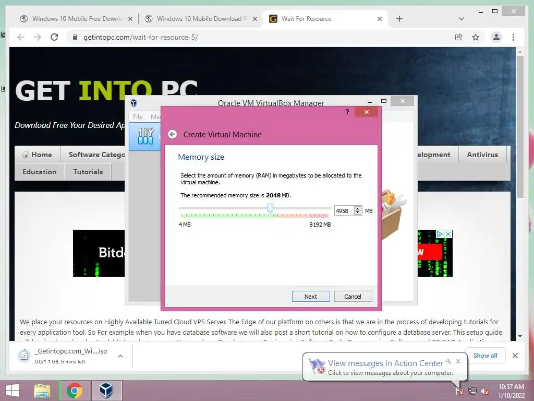Open Chrome three-dot menu
This screenshot has height=401, width=534.
coord(513,37)
